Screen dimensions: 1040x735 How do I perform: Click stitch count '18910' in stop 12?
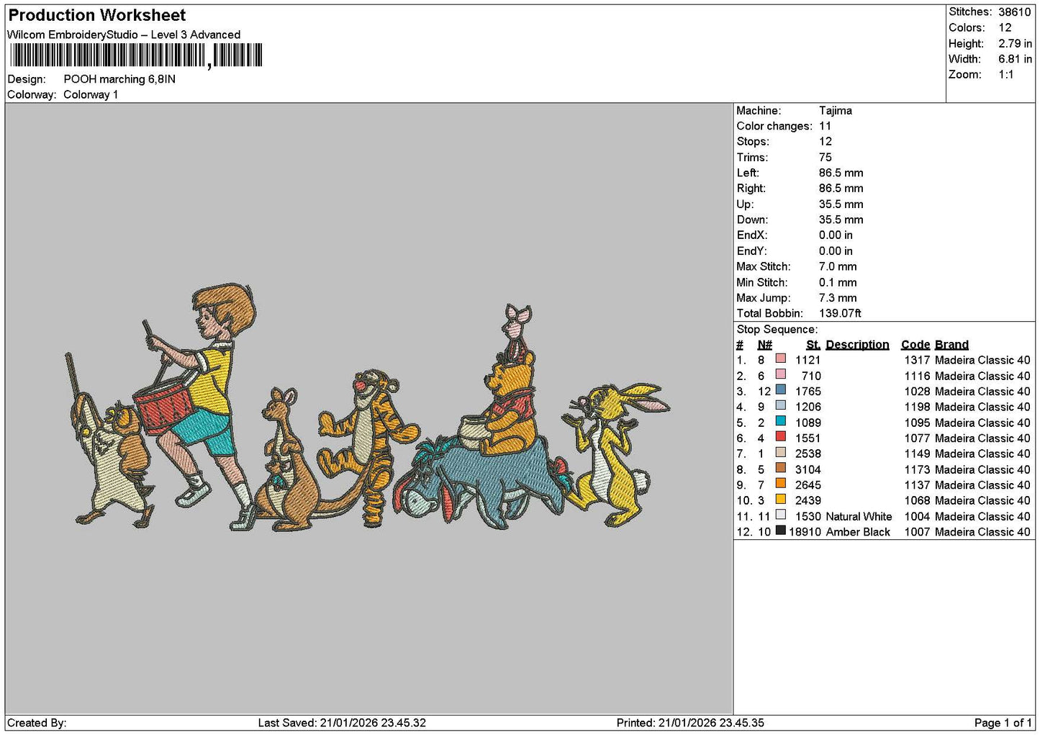coord(805,532)
